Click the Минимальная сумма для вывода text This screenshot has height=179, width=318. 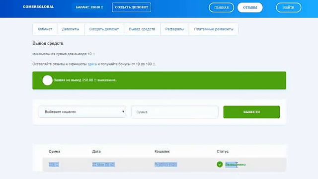click(x=64, y=54)
